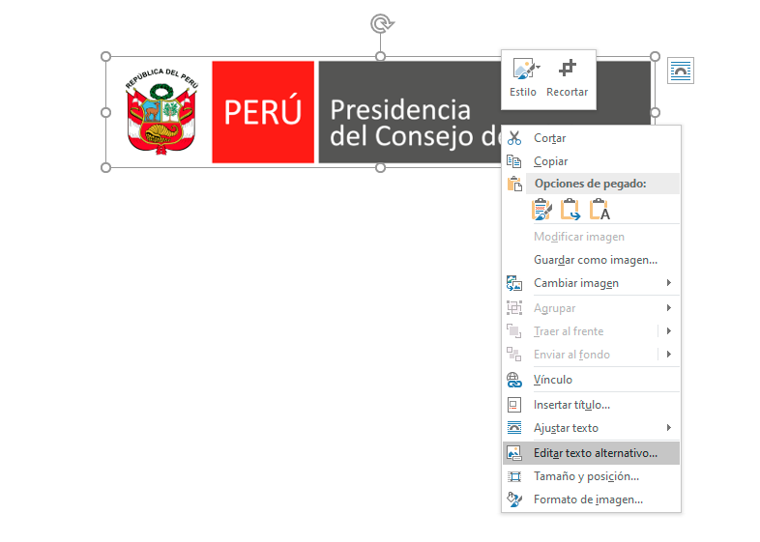Viewport: 760px width, 542px height.
Task: Click the Cortar scissors icon
Action: point(514,138)
